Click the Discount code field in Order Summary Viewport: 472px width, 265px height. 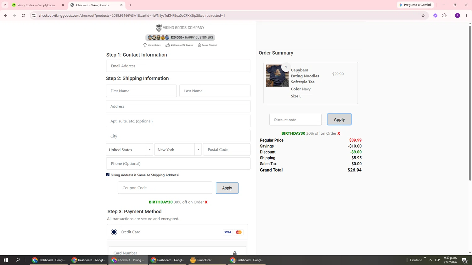coord(295,120)
